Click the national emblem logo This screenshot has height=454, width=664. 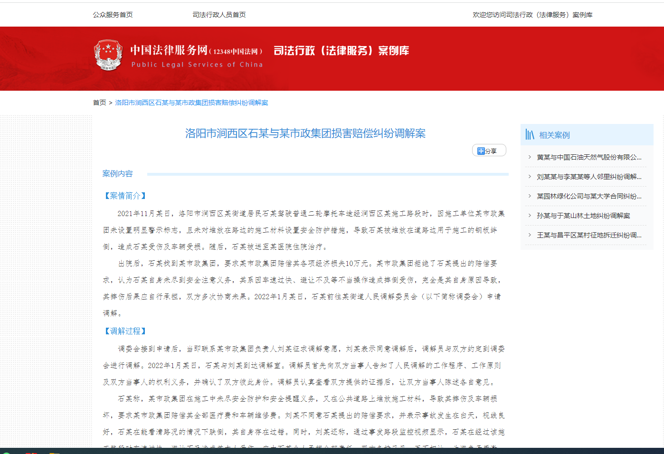tap(108, 55)
